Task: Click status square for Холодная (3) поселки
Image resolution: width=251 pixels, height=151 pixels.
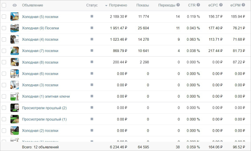Action: pyautogui.click(x=92, y=85)
